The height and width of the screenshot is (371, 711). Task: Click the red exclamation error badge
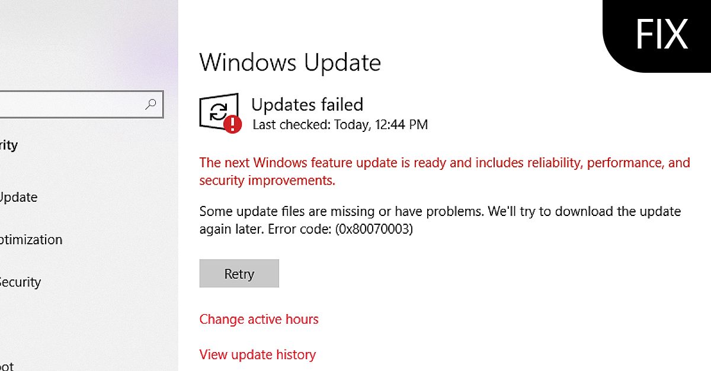(x=232, y=124)
